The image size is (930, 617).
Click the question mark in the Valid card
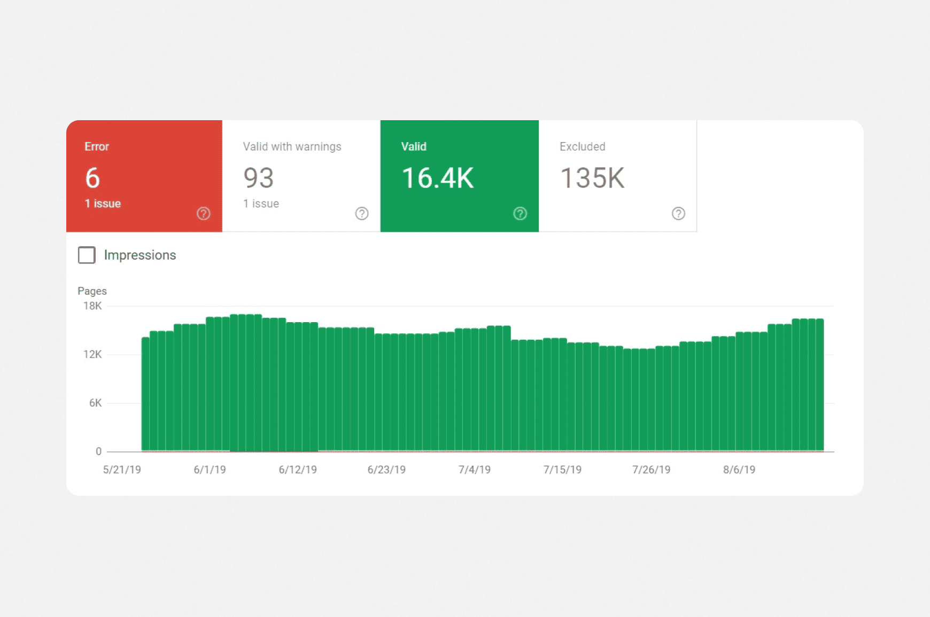(520, 214)
